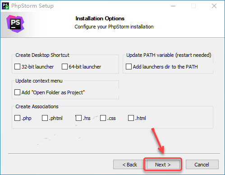The width and height of the screenshot is (225, 175).
Task: Click the Create Associations group label
Action: (37, 106)
